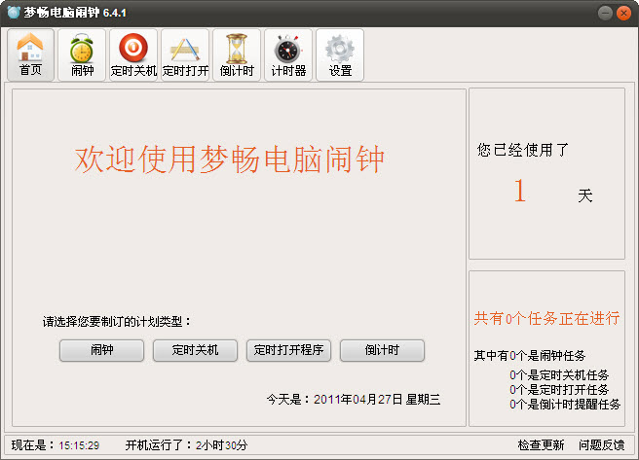Click today's date text 2011年04月27日
Image resolution: width=639 pixels, height=460 pixels.
[x=357, y=399]
